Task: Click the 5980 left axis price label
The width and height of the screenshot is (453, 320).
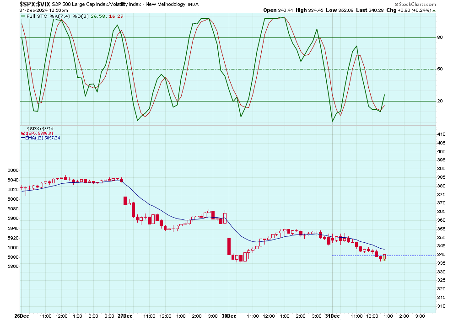Action: [x=13, y=209]
